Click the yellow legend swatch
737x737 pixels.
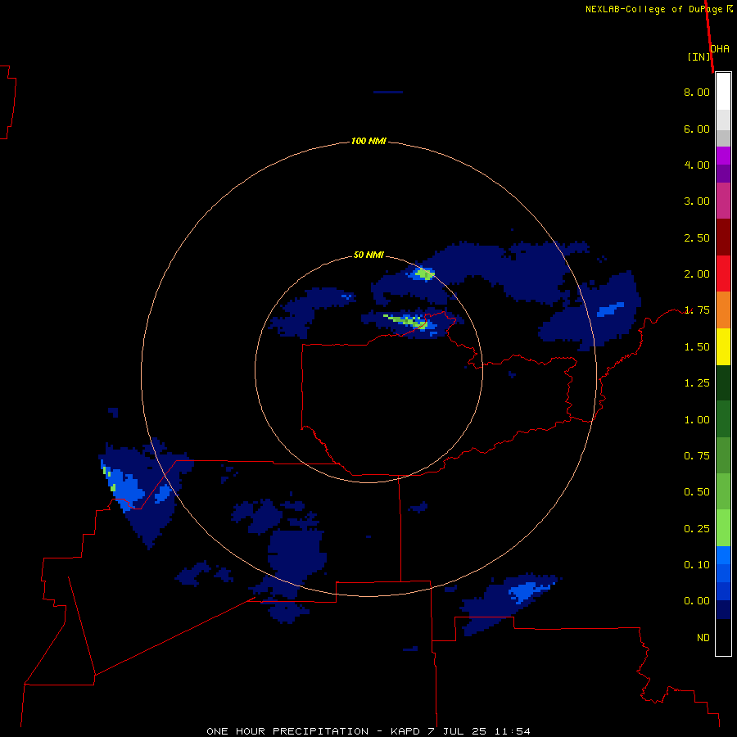[723, 346]
